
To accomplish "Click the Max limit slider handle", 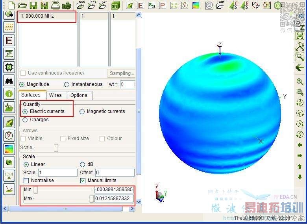I will (91, 199).
